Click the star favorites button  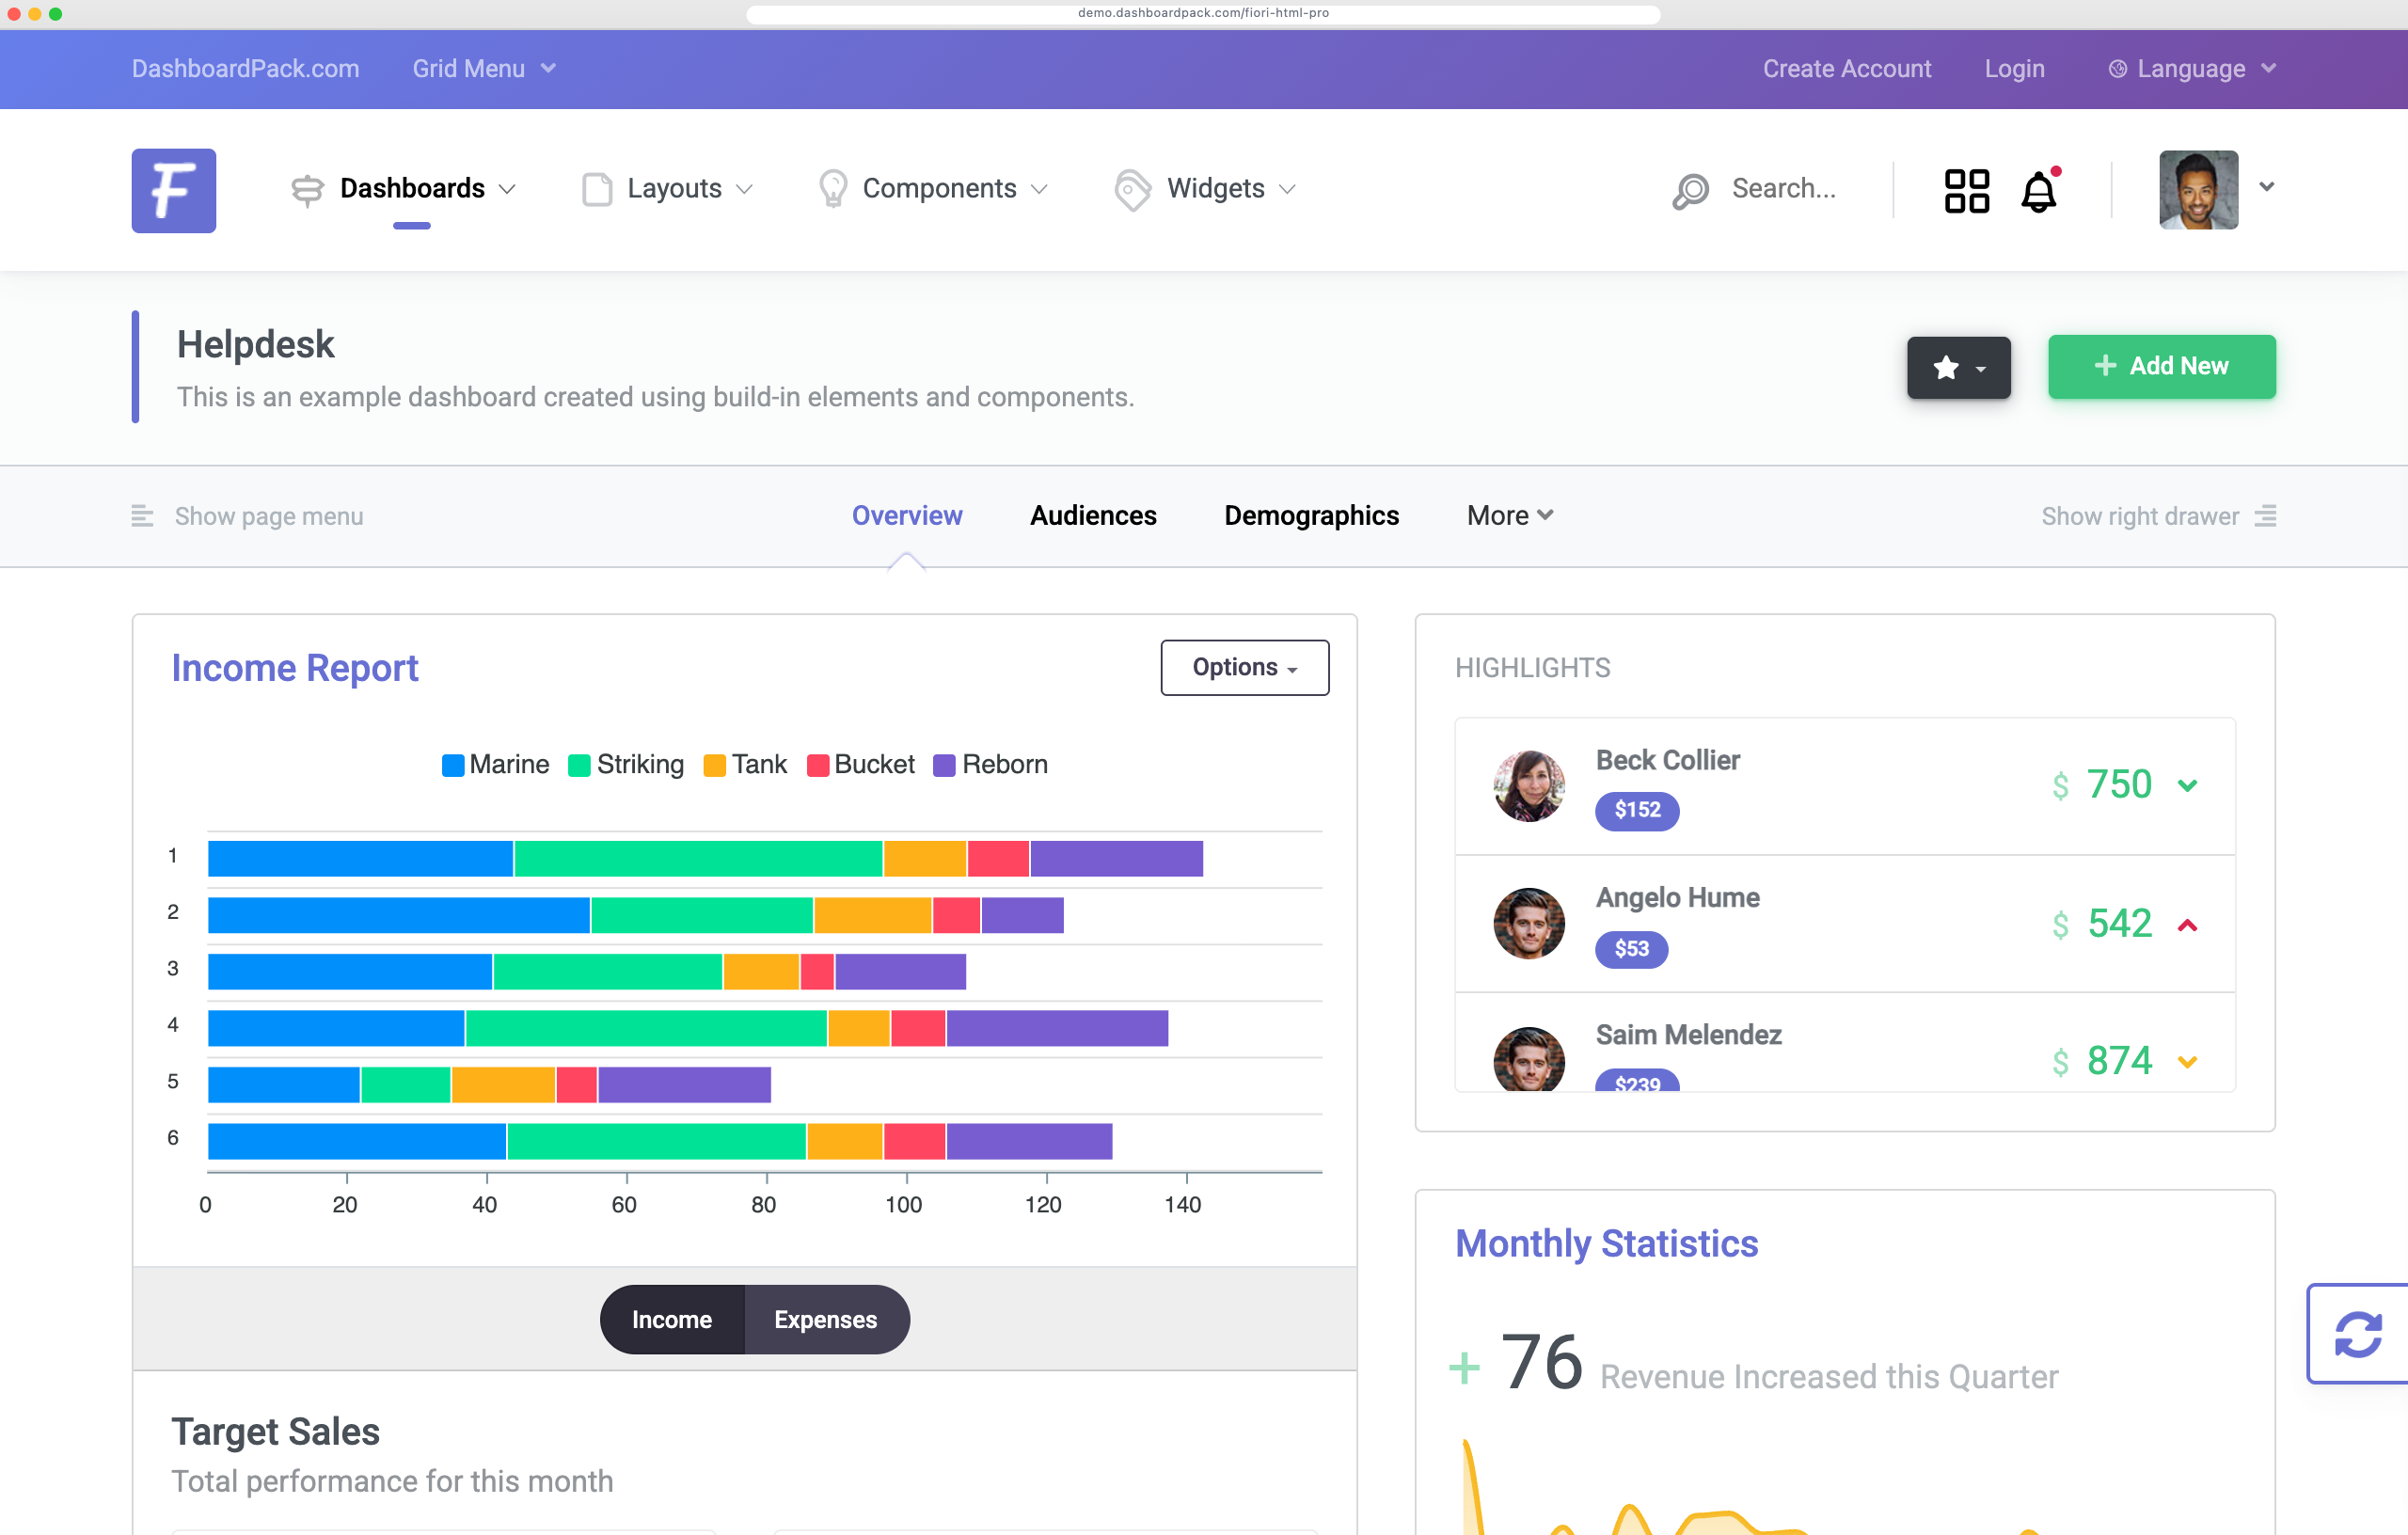point(1958,367)
